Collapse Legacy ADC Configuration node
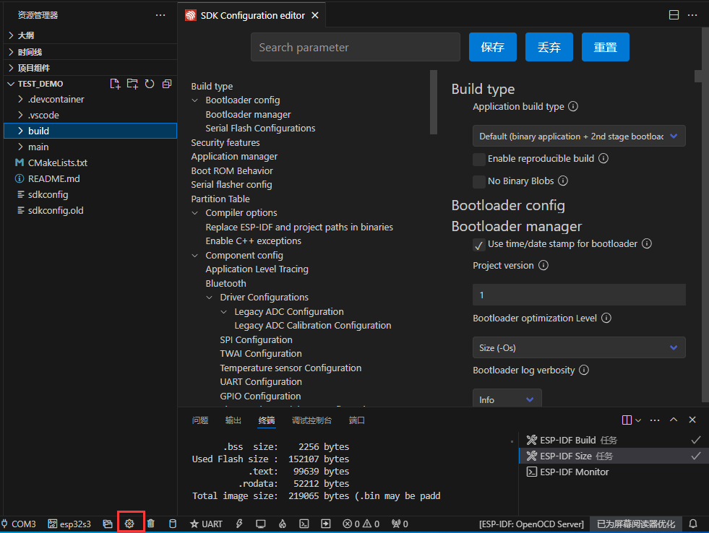Image resolution: width=709 pixels, height=533 pixels. point(224,312)
